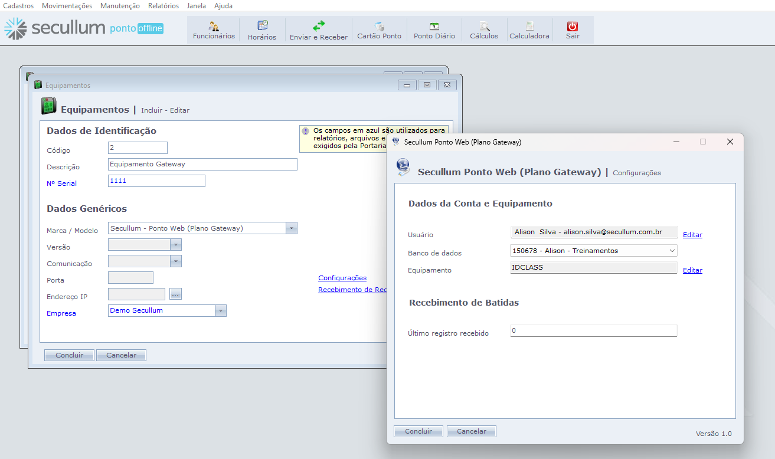Image resolution: width=775 pixels, height=459 pixels.
Task: Open the Cadastros menu
Action: coord(18,6)
